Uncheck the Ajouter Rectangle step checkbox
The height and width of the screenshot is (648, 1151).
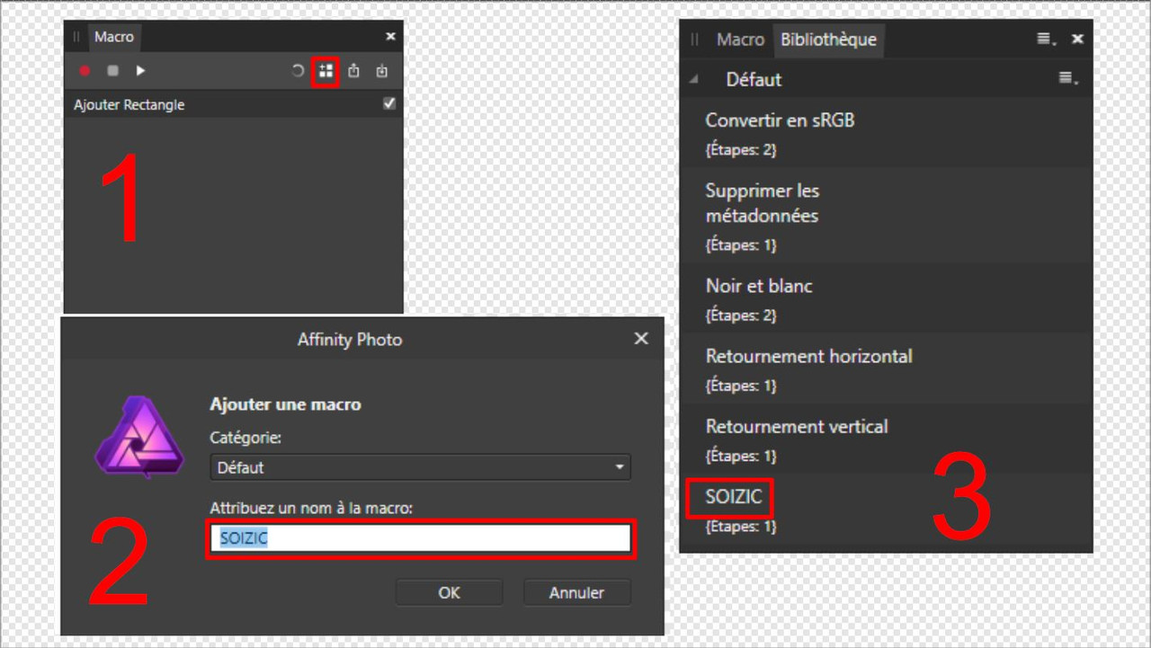389,104
